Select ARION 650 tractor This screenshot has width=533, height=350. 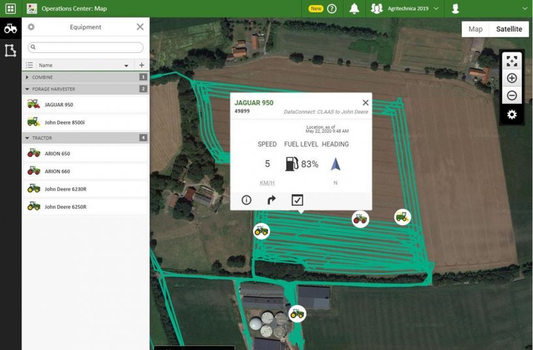86,153
